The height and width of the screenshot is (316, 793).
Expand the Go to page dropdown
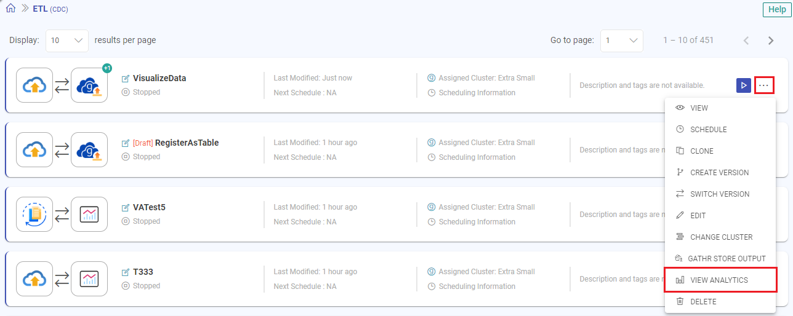point(622,41)
